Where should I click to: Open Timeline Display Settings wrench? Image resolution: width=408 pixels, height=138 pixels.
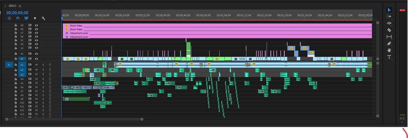coord(43,18)
